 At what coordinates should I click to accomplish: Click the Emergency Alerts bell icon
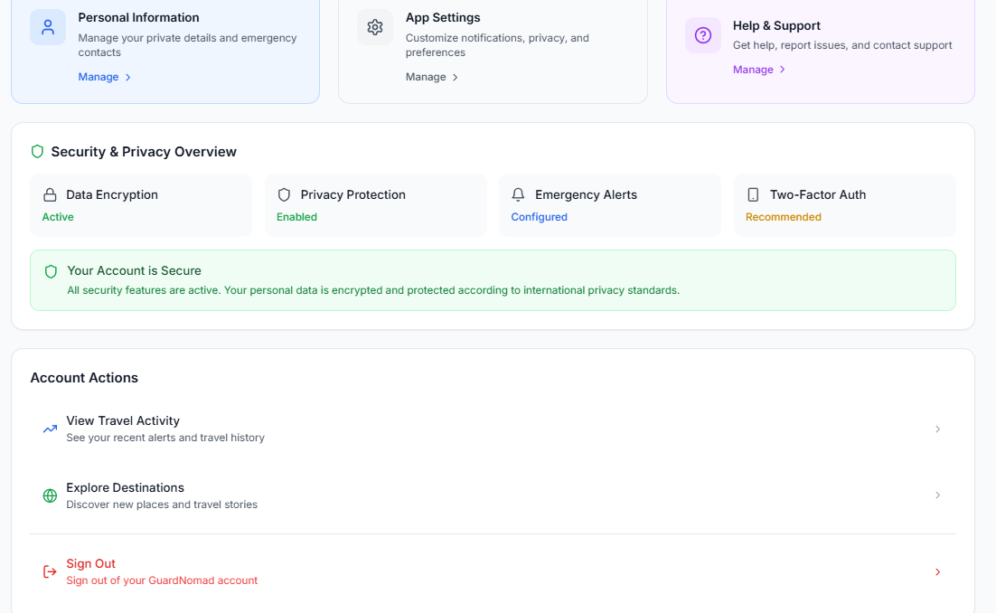pos(518,195)
